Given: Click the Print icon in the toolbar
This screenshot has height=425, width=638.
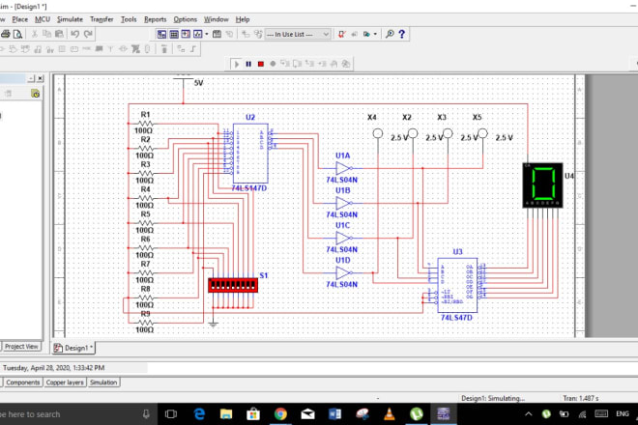Looking at the screenshot, I should click(5, 34).
